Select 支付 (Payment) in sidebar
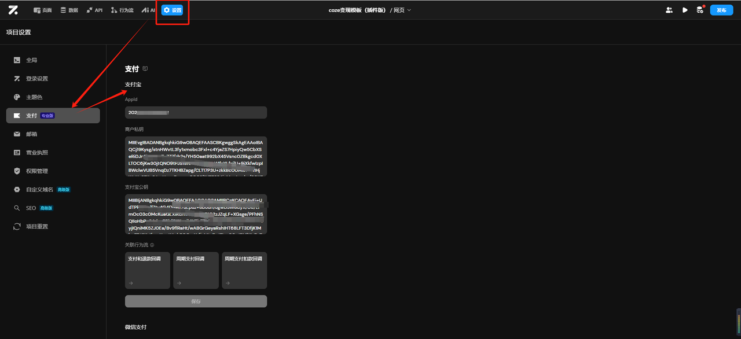This screenshot has width=741, height=339. pos(53,116)
